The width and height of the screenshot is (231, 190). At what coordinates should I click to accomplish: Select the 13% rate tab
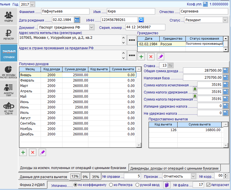tap(75, 176)
